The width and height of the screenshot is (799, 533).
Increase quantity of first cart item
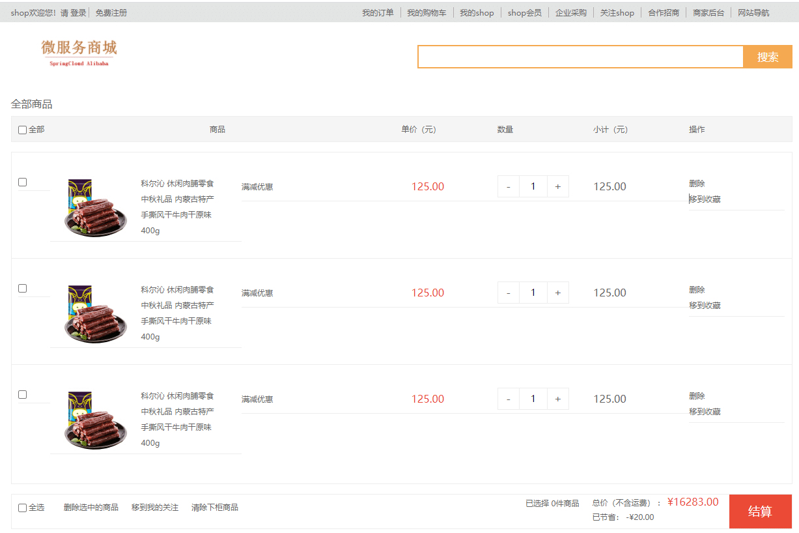click(557, 186)
